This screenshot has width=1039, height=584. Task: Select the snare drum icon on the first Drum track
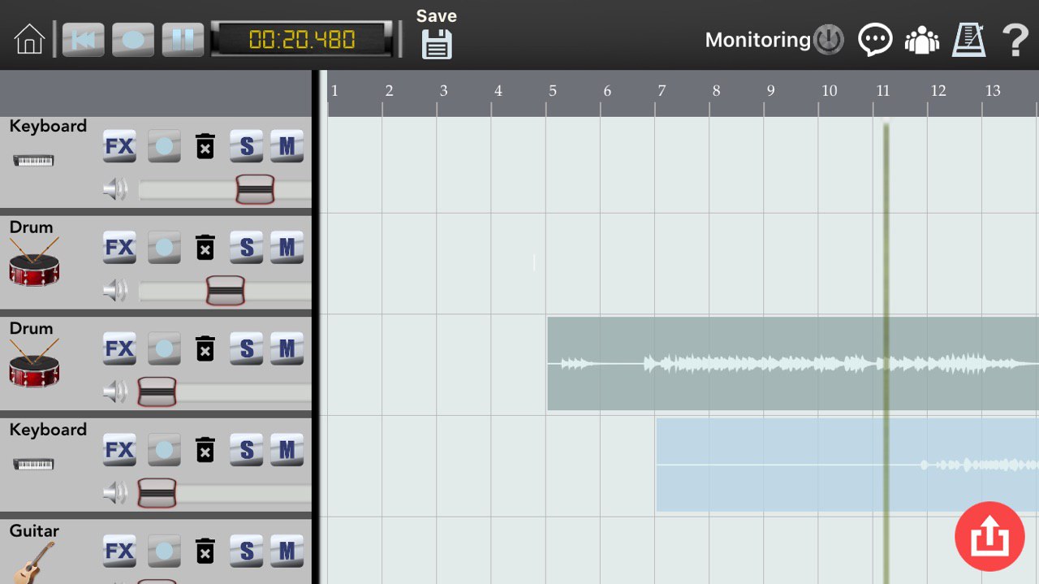[x=34, y=262]
